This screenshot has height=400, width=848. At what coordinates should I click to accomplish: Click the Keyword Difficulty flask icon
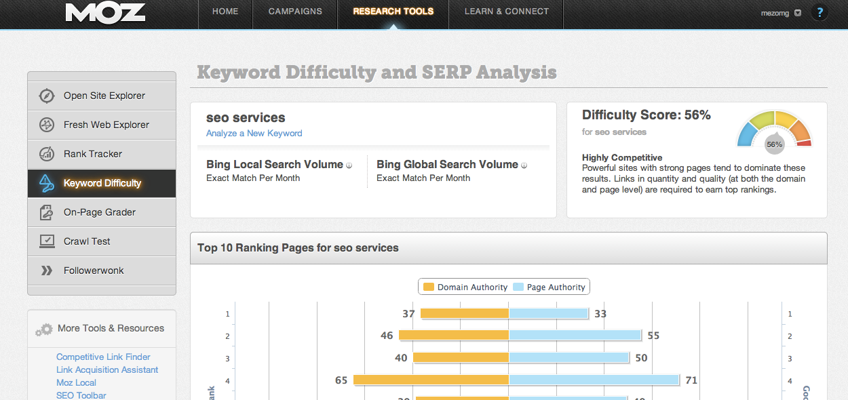(x=46, y=183)
